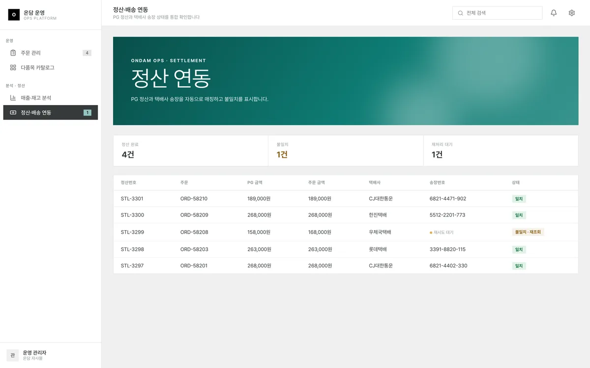Click the 상태 column header

click(516, 183)
